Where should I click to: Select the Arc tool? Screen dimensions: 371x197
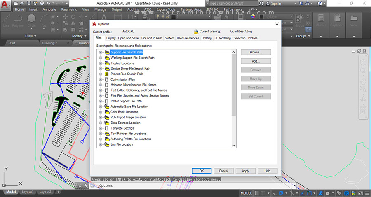44,21
